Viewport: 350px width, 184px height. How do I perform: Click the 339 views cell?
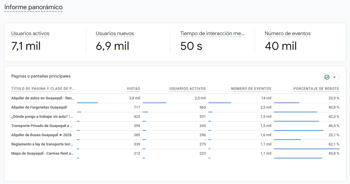click(x=137, y=144)
